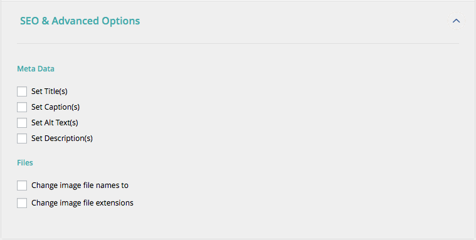476x240 pixels.
Task: Tick the checkbox beside Set Title(s)
Action: click(x=22, y=91)
